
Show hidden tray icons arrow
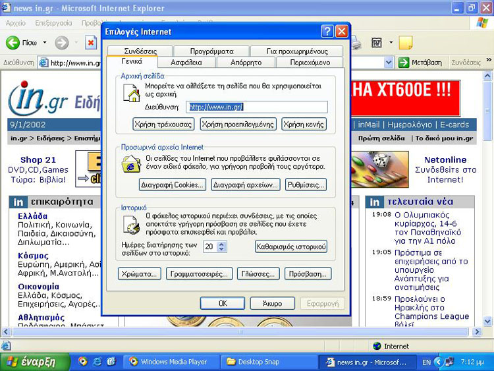tap(438, 362)
